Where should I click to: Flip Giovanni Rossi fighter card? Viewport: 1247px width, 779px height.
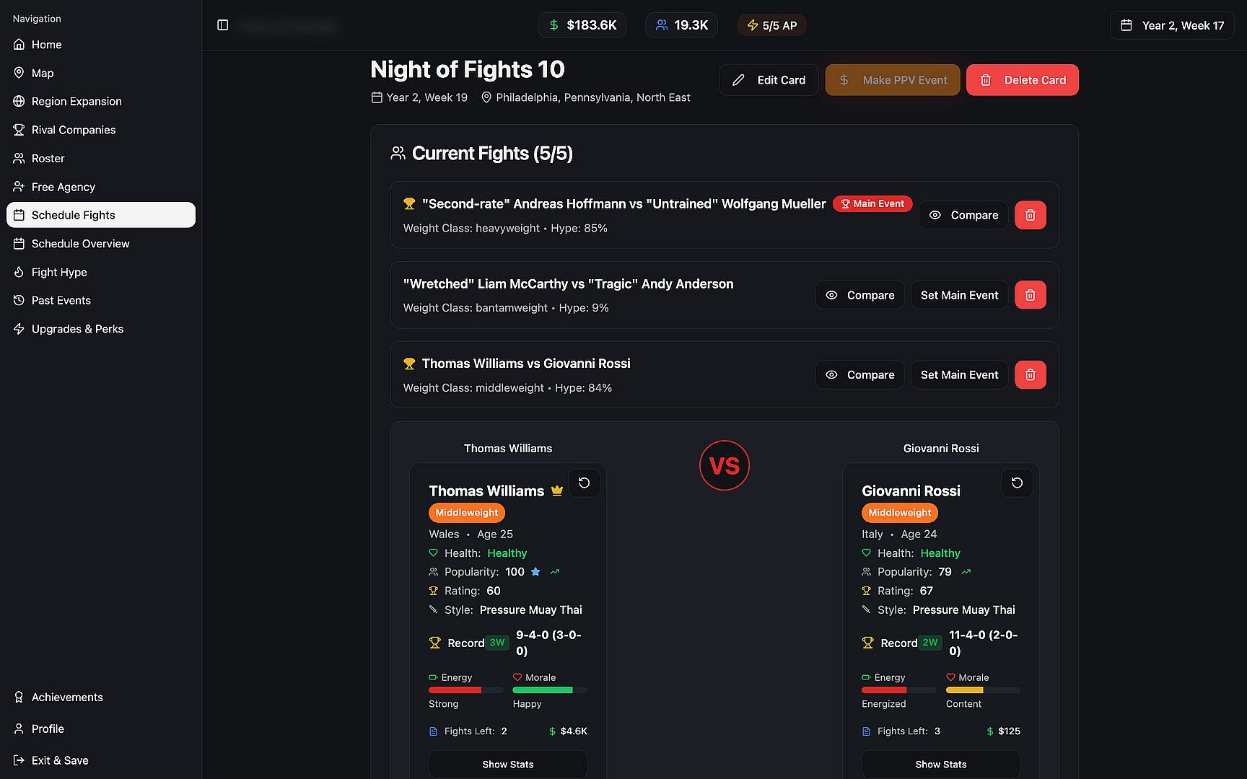coord(1017,483)
